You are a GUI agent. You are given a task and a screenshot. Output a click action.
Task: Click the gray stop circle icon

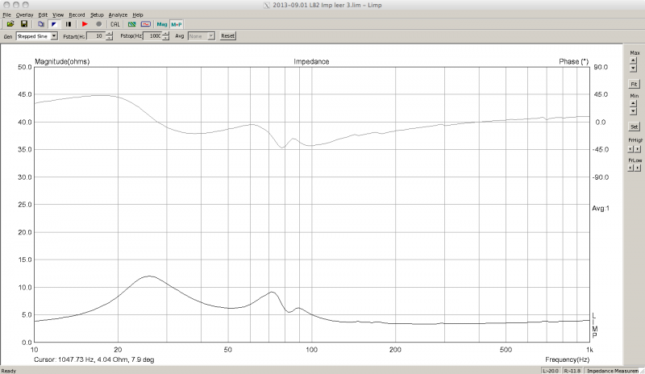[98, 24]
